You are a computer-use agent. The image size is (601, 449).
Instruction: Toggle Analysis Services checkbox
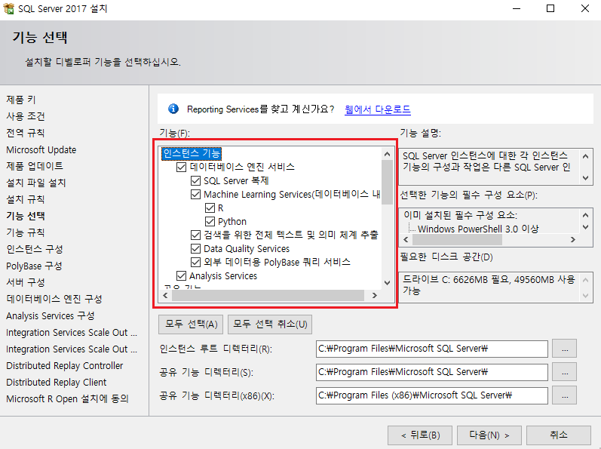181,275
